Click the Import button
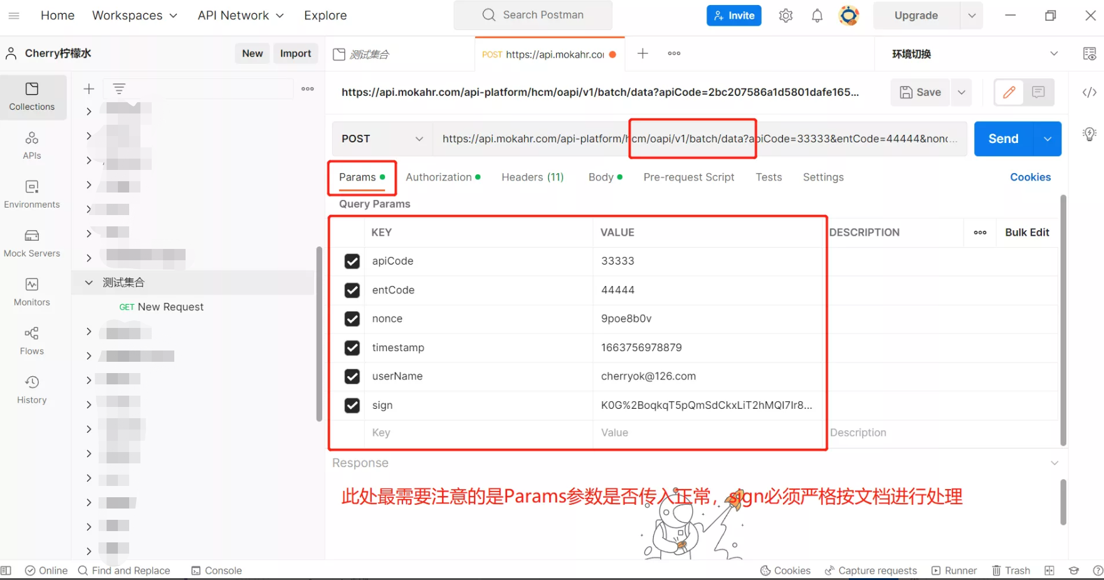 click(x=295, y=53)
